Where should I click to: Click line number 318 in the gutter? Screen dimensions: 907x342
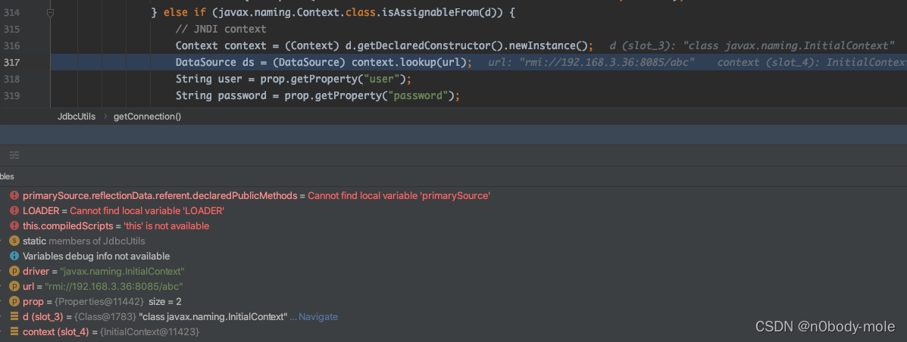[x=12, y=79]
